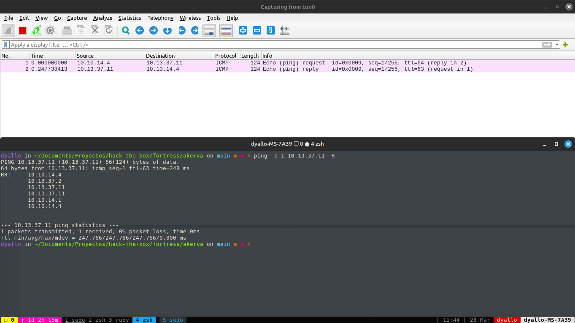Sort by the Protocol column header
The height and width of the screenshot is (323, 575).
pyautogui.click(x=227, y=56)
